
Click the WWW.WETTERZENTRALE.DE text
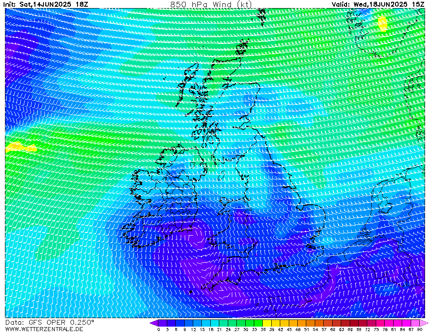(44, 329)
